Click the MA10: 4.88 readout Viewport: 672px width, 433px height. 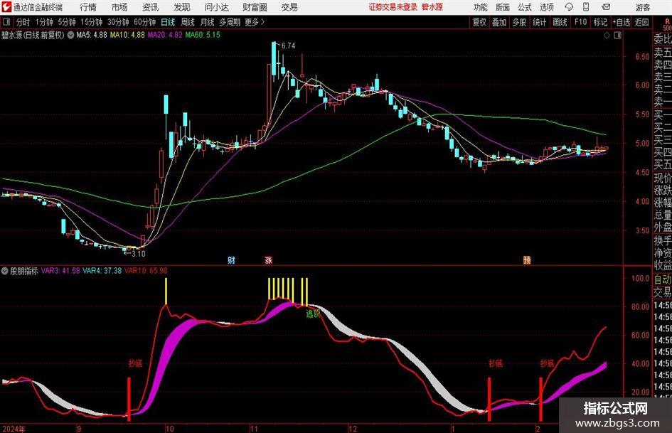click(127, 35)
